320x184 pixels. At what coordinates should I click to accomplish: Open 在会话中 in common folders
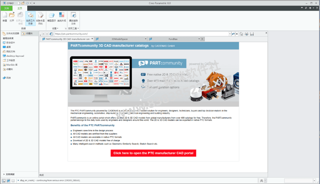pos(9,43)
